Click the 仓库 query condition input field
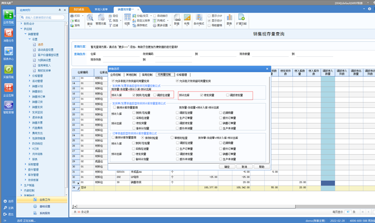 pyautogui.click(x=113, y=54)
